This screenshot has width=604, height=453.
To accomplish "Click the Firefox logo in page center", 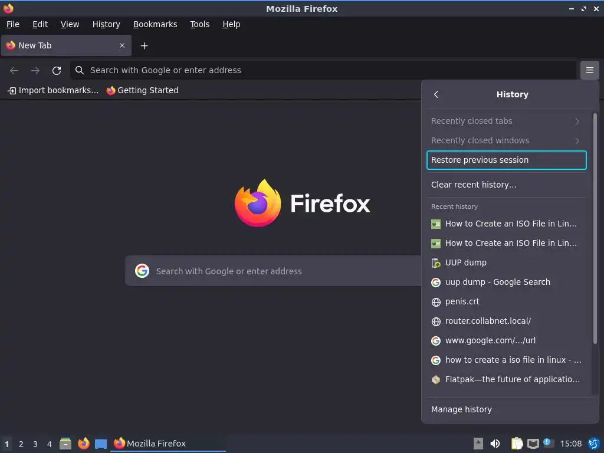I will (x=257, y=203).
